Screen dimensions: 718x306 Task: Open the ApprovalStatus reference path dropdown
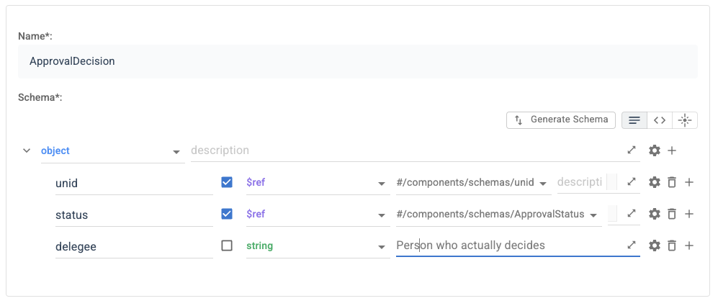498,215
